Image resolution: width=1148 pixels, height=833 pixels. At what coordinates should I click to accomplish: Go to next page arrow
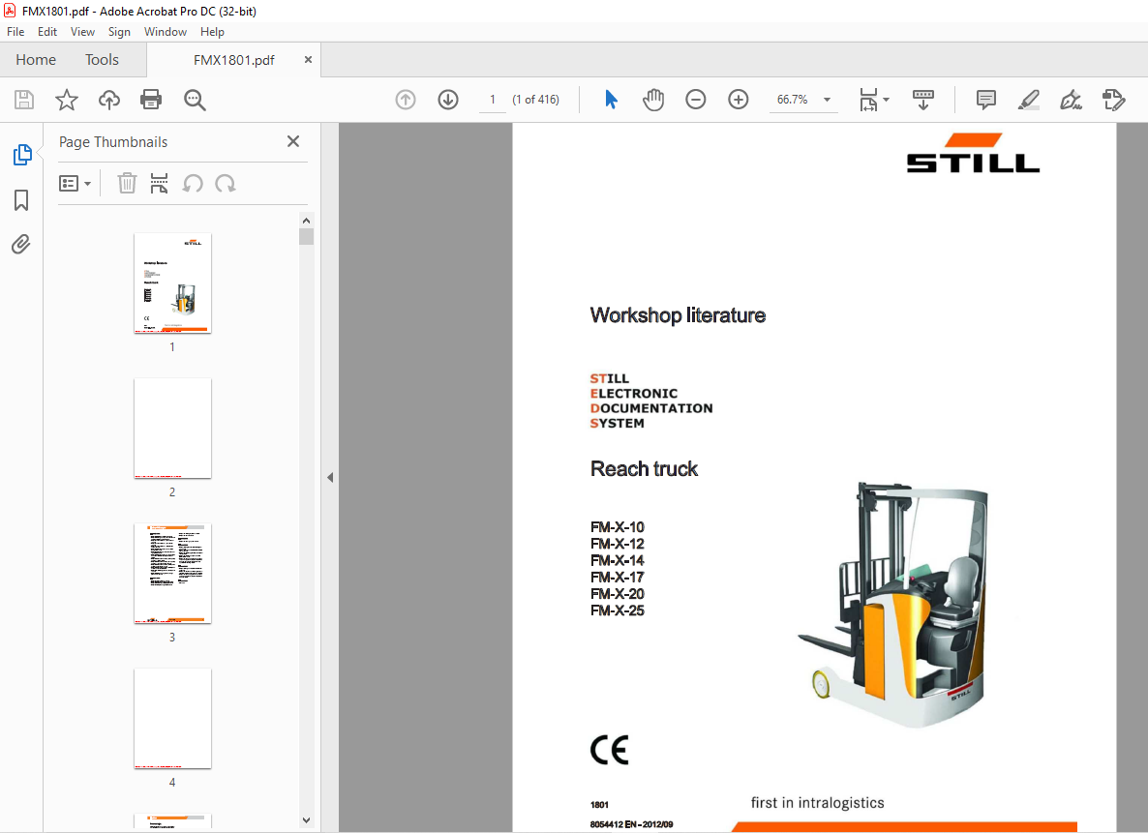pos(448,100)
